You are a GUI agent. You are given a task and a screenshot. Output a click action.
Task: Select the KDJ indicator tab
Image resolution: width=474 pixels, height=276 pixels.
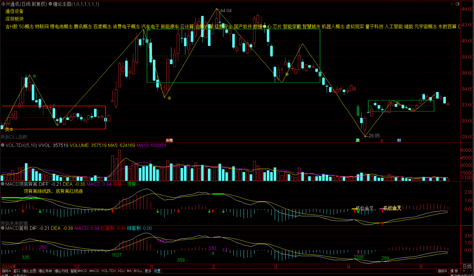pyautogui.click(x=121, y=271)
